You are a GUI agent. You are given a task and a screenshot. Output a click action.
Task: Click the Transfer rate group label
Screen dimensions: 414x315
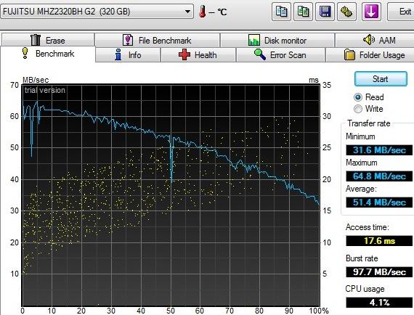click(368, 123)
